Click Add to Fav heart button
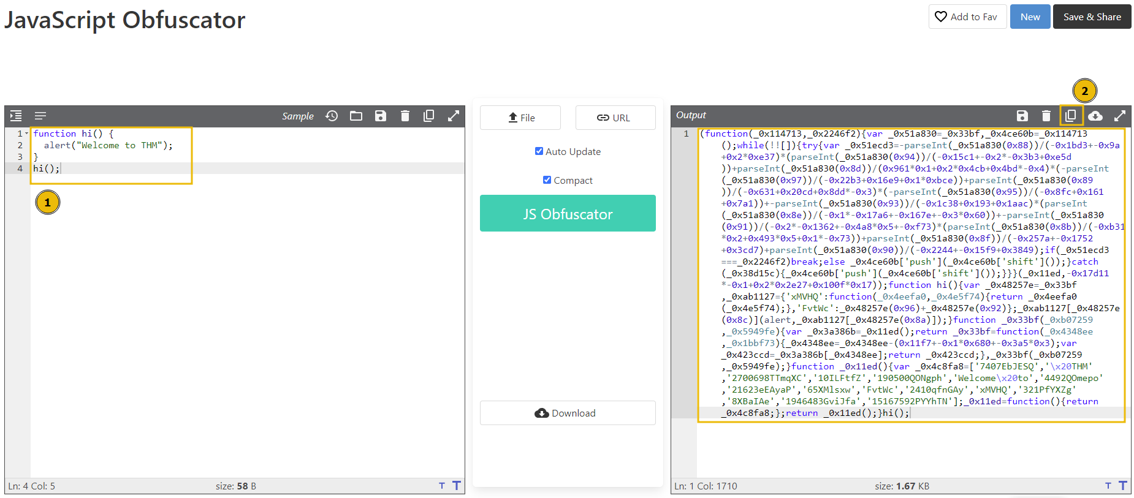1134x498 pixels. tap(967, 17)
